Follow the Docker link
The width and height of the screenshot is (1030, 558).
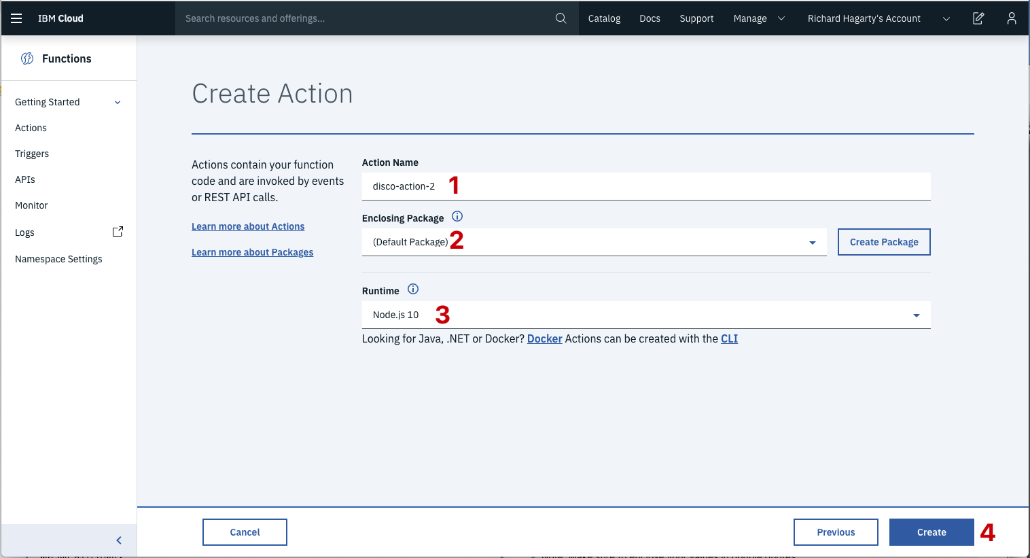click(545, 338)
